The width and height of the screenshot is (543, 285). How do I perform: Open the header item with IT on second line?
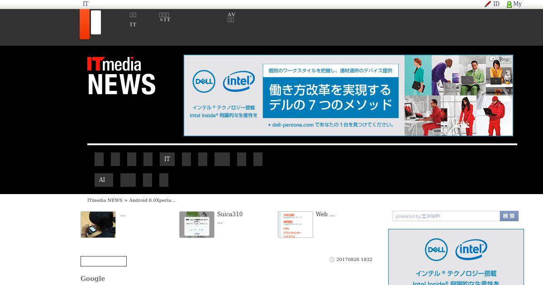[x=133, y=19]
